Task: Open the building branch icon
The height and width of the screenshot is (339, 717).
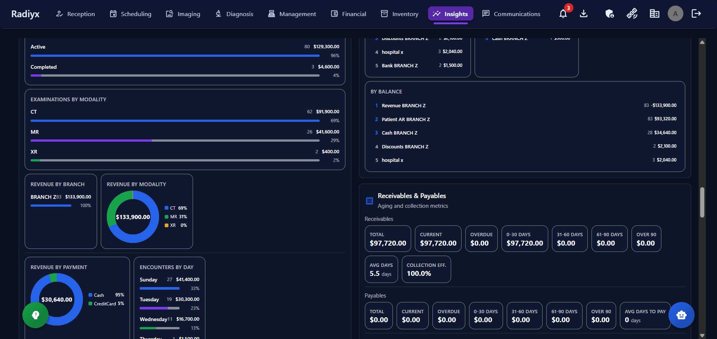Action: [x=654, y=14]
